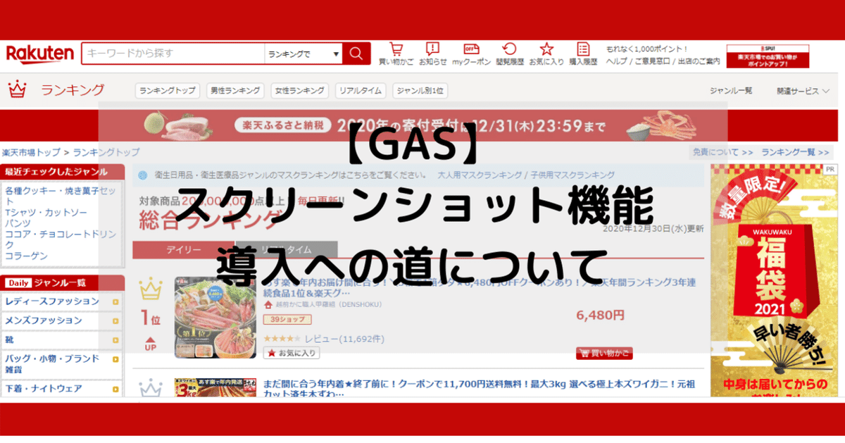Click the 6,480円 price text

[600, 315]
